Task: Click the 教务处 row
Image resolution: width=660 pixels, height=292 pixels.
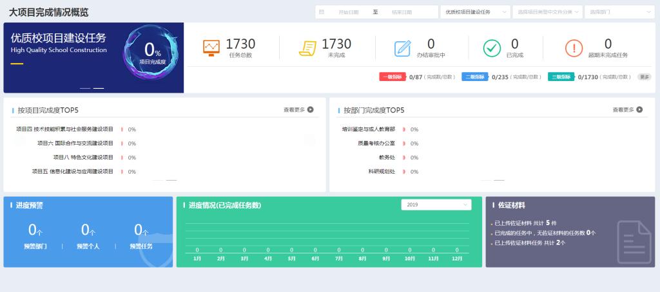Action: pyautogui.click(x=398, y=158)
